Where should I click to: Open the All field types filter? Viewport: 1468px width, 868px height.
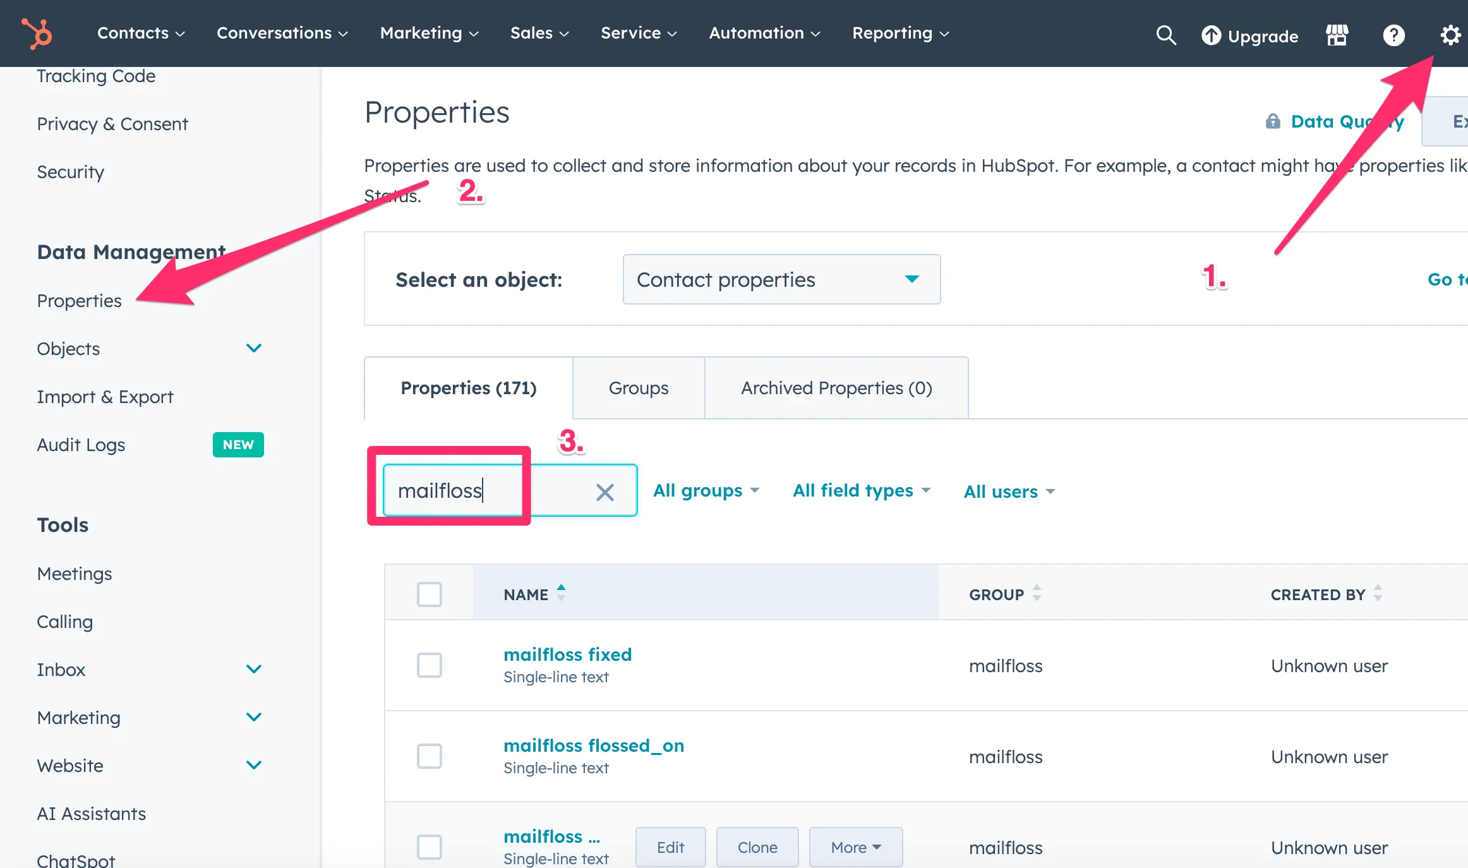click(862, 491)
